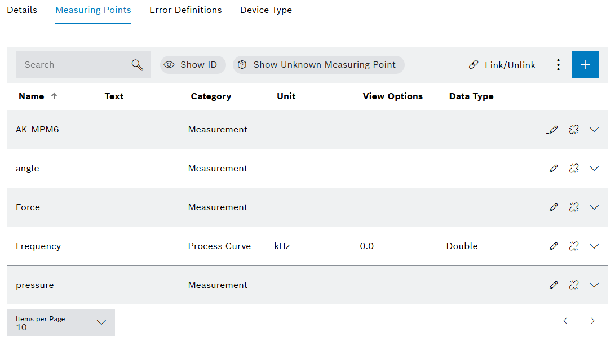Click the search magnifier icon
615x341 pixels.
click(137, 64)
